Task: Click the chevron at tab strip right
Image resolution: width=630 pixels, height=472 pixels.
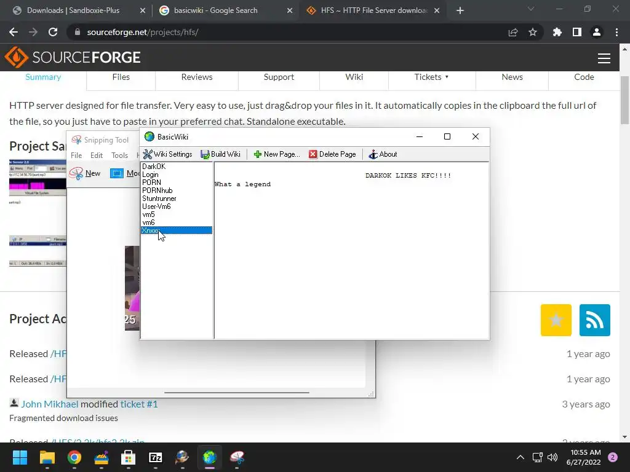Action: 531,9
